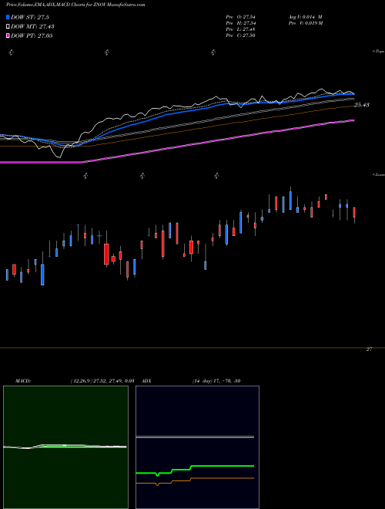Click the white DOW MT legend swatch
The height and width of the screenshot is (509, 385).
click(x=8, y=27)
